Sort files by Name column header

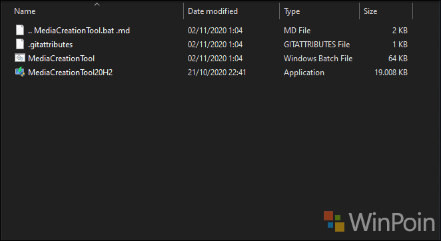[25, 11]
